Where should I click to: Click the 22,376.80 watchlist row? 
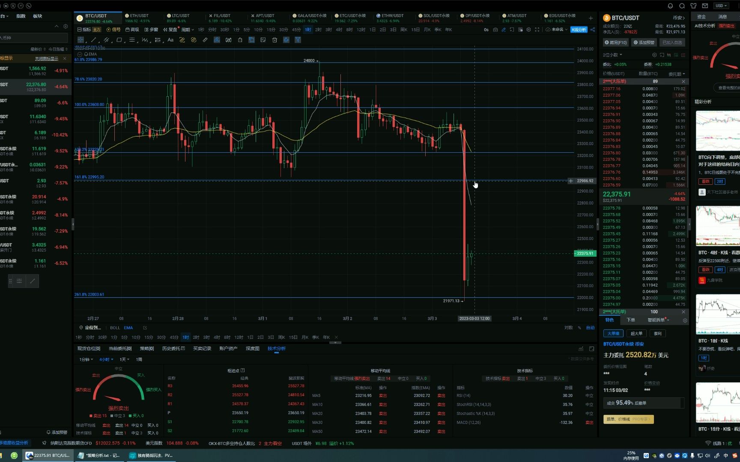[35, 87]
